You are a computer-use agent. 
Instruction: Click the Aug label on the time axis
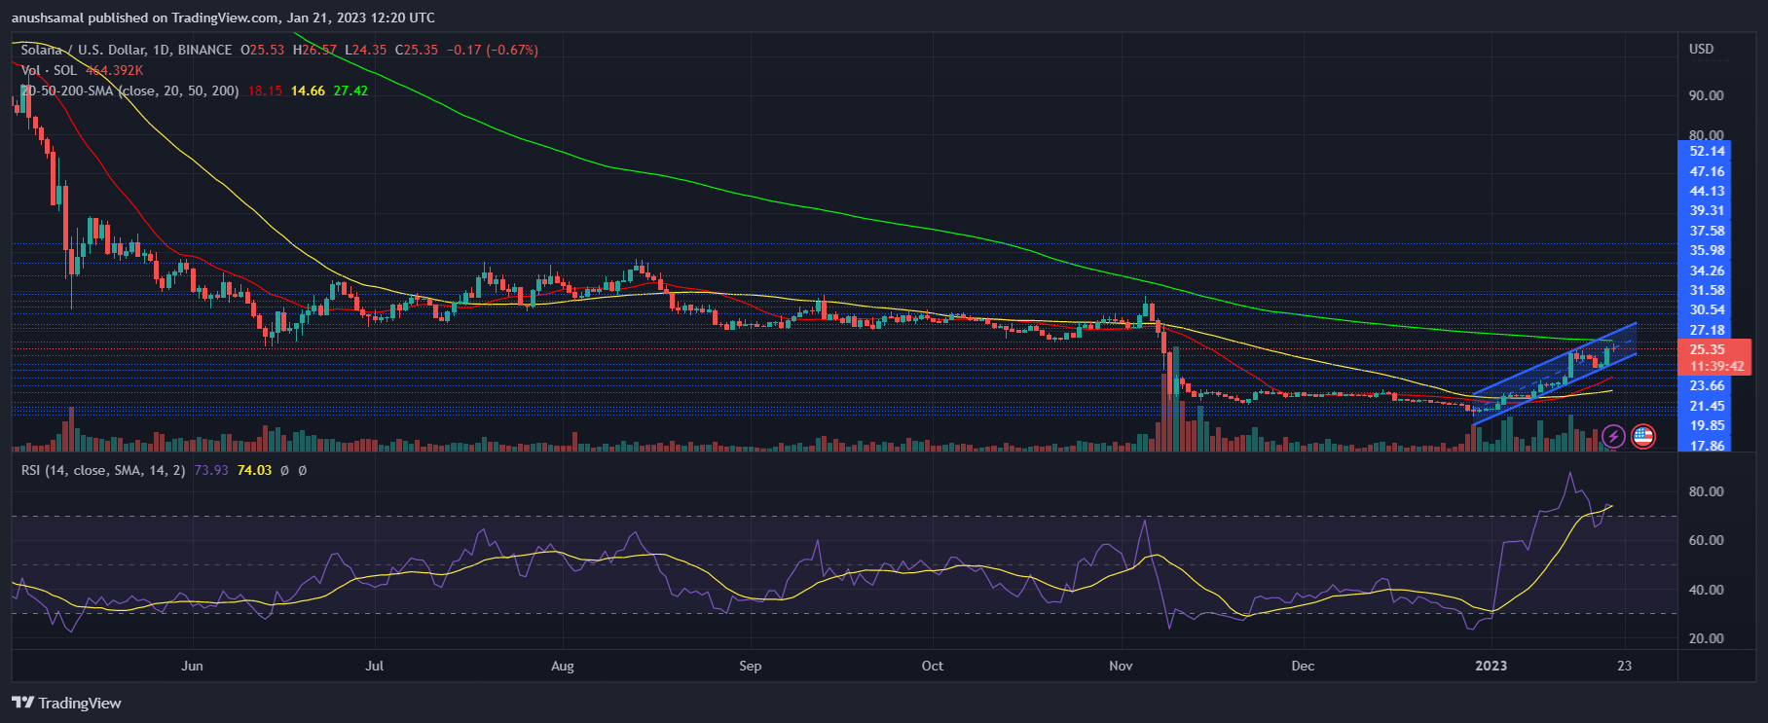(x=562, y=666)
